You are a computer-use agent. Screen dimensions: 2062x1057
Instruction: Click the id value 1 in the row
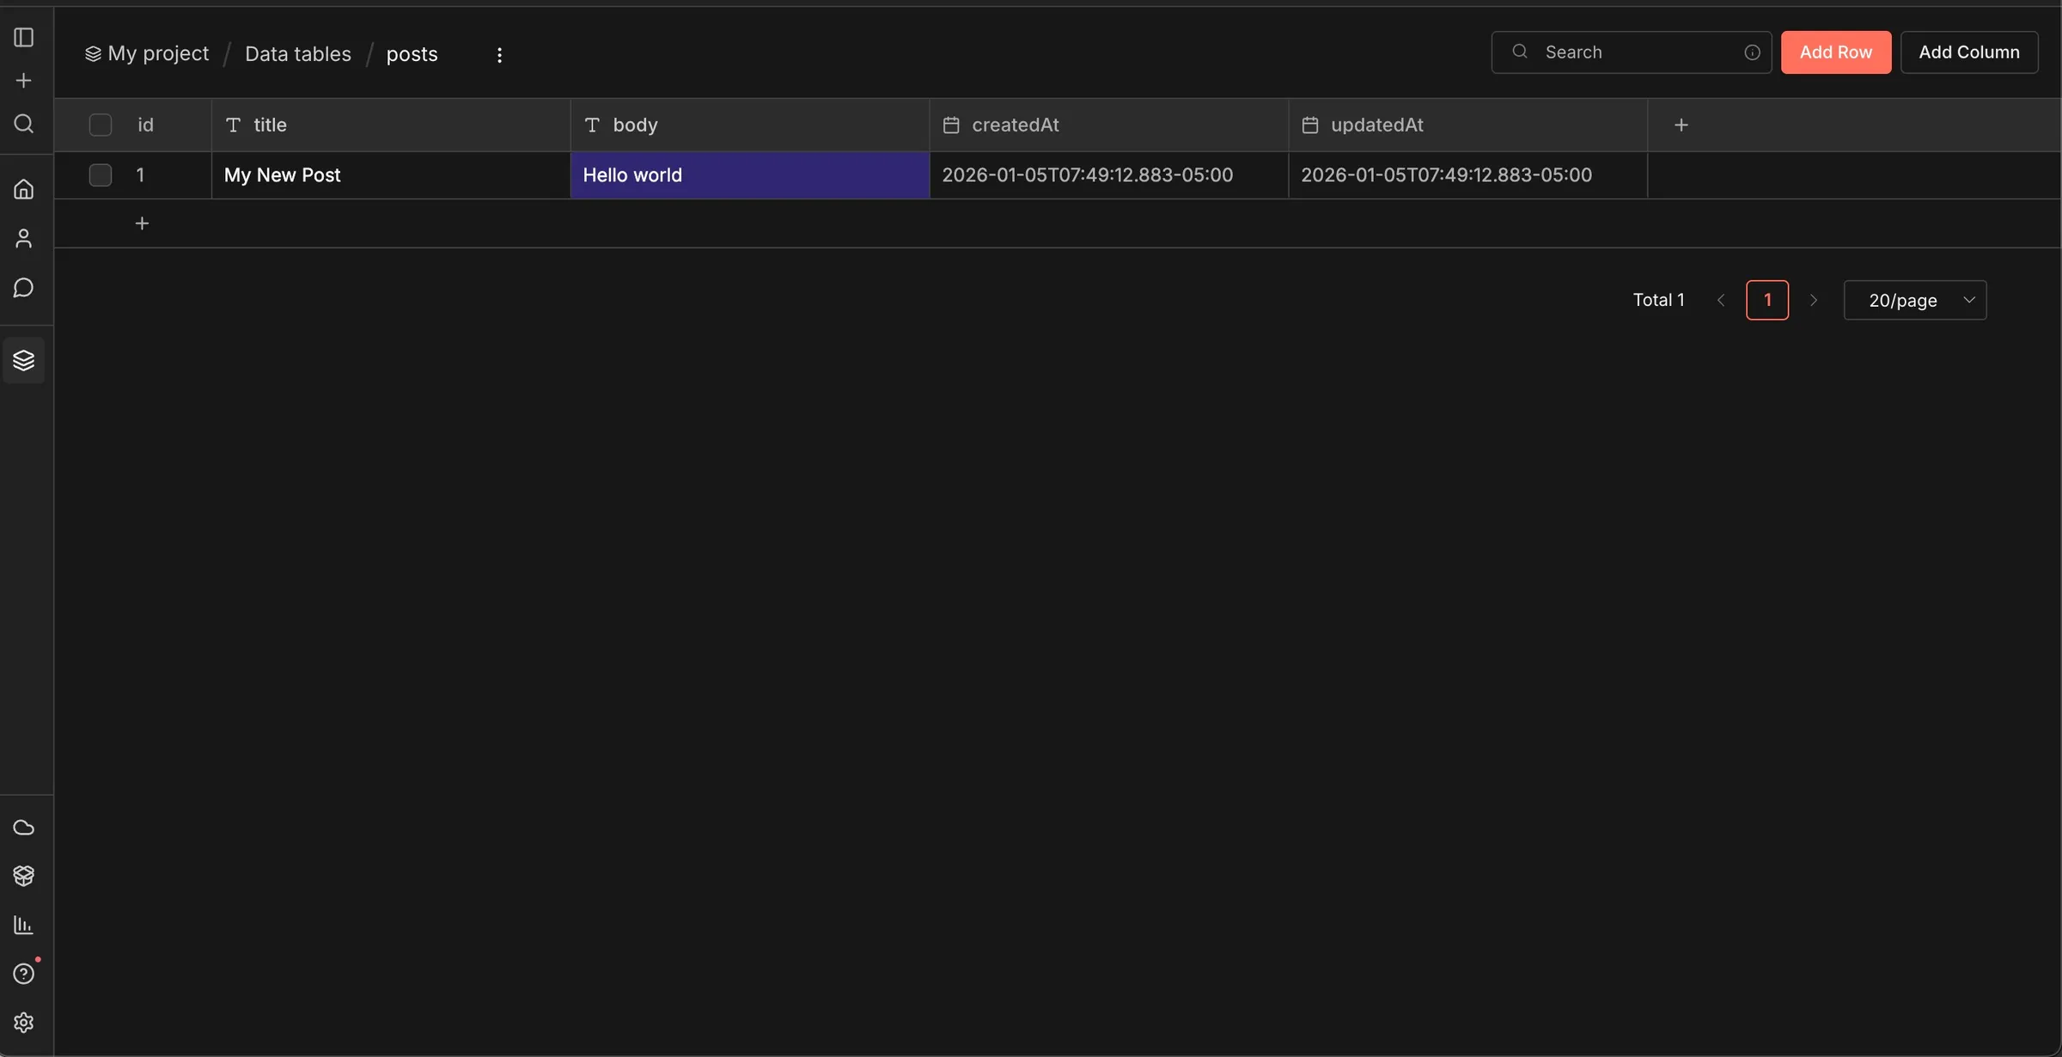coord(140,175)
